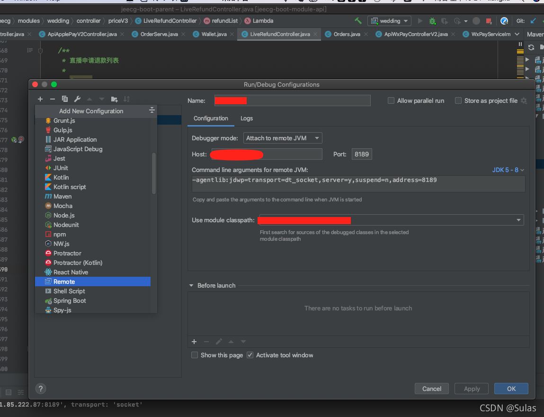
Task: Click LiveRefundController breadcrumb item
Action: (x=166, y=21)
